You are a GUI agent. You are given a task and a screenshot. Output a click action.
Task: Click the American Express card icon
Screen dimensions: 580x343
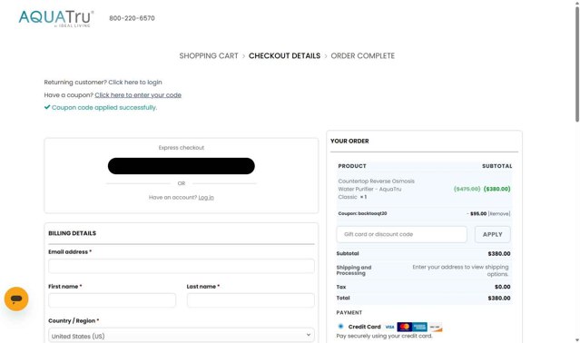coord(419,327)
